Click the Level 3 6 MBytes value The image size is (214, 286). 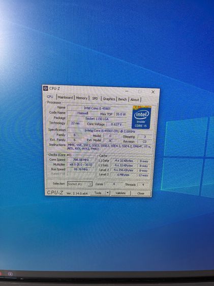point(124,175)
